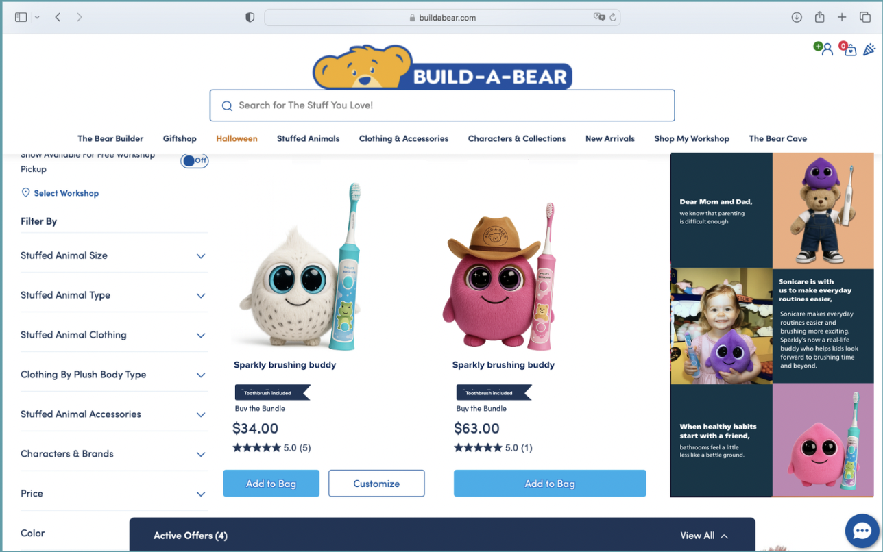Expand the Stuffed Animal Size filter
Screen dimensions: 883x552
(114, 255)
